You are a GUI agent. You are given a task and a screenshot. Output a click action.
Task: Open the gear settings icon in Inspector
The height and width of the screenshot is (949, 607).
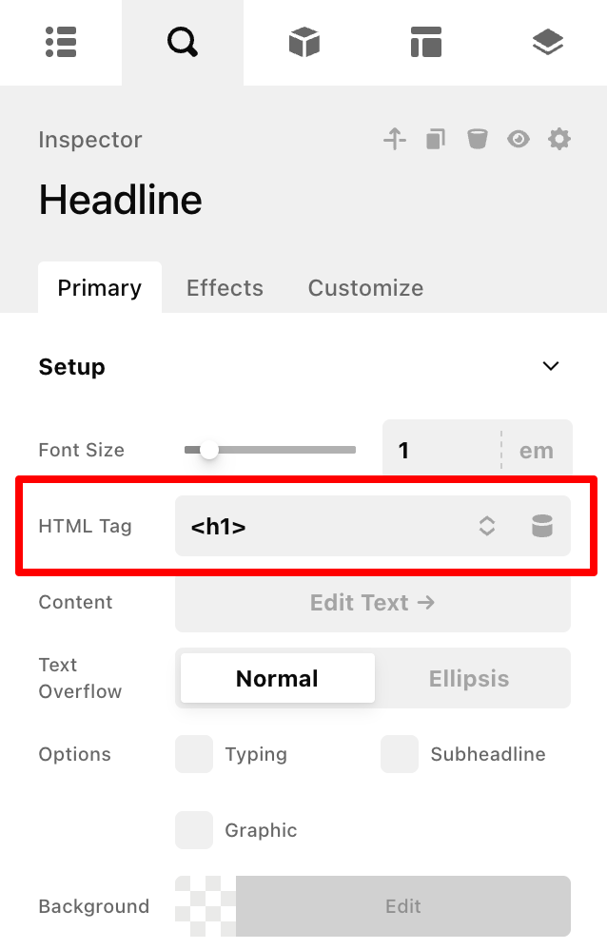(x=559, y=140)
